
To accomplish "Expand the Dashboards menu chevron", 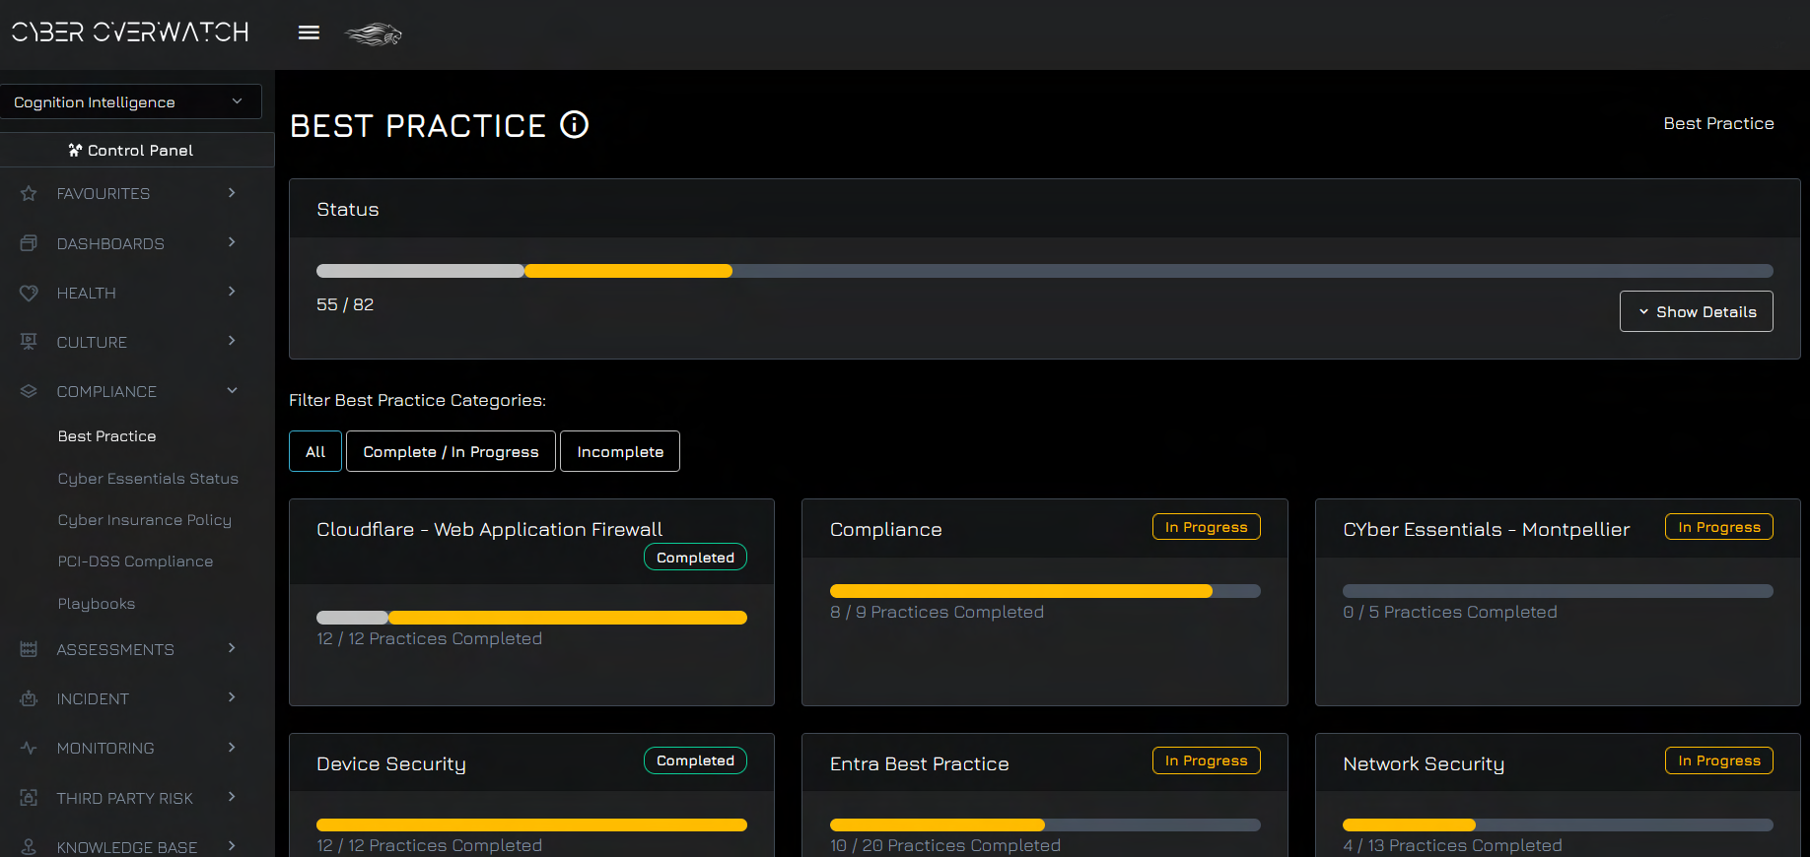I will [232, 242].
